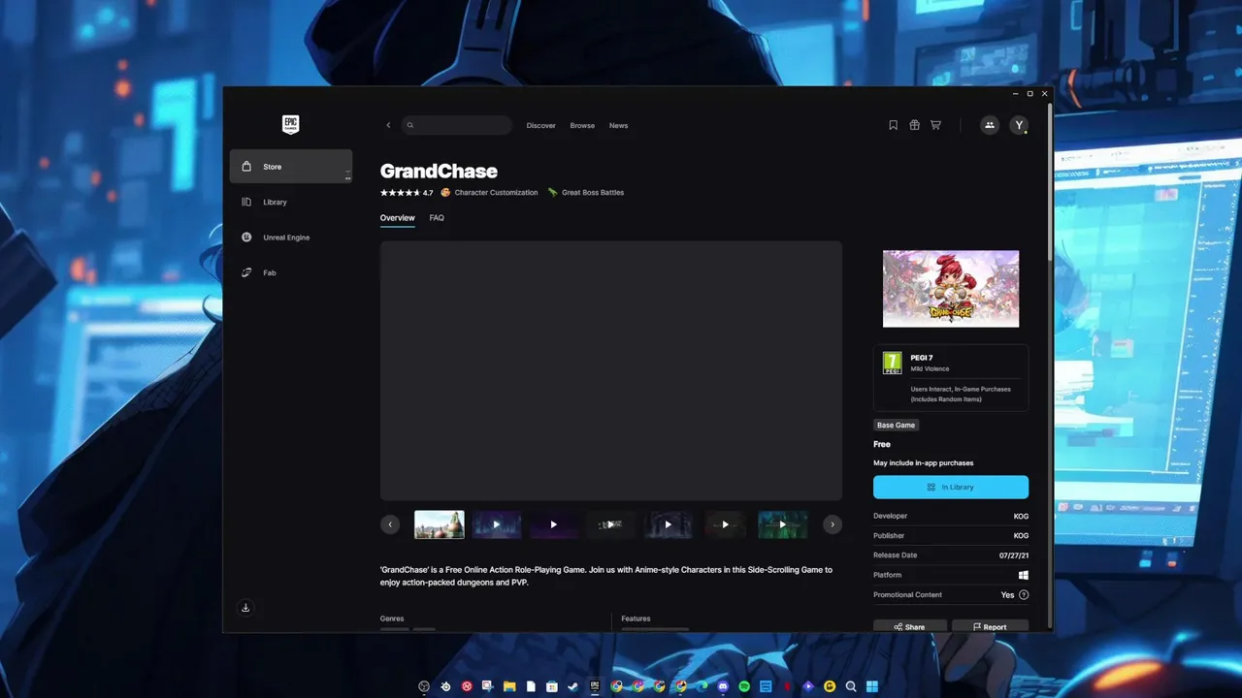
Task: Click the main media preview area
Action: [x=611, y=370]
